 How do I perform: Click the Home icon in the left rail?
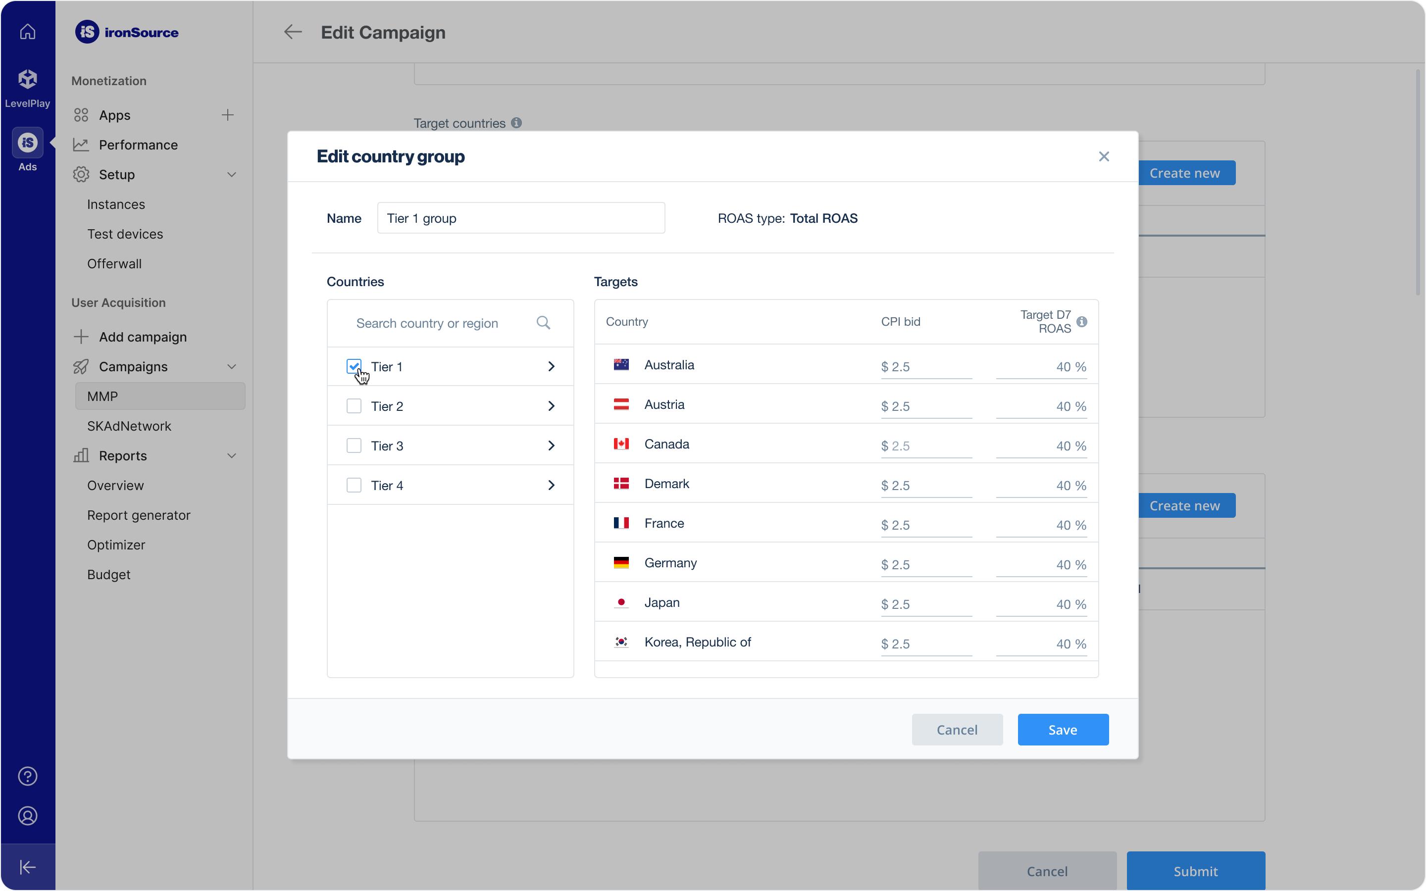pos(28,31)
